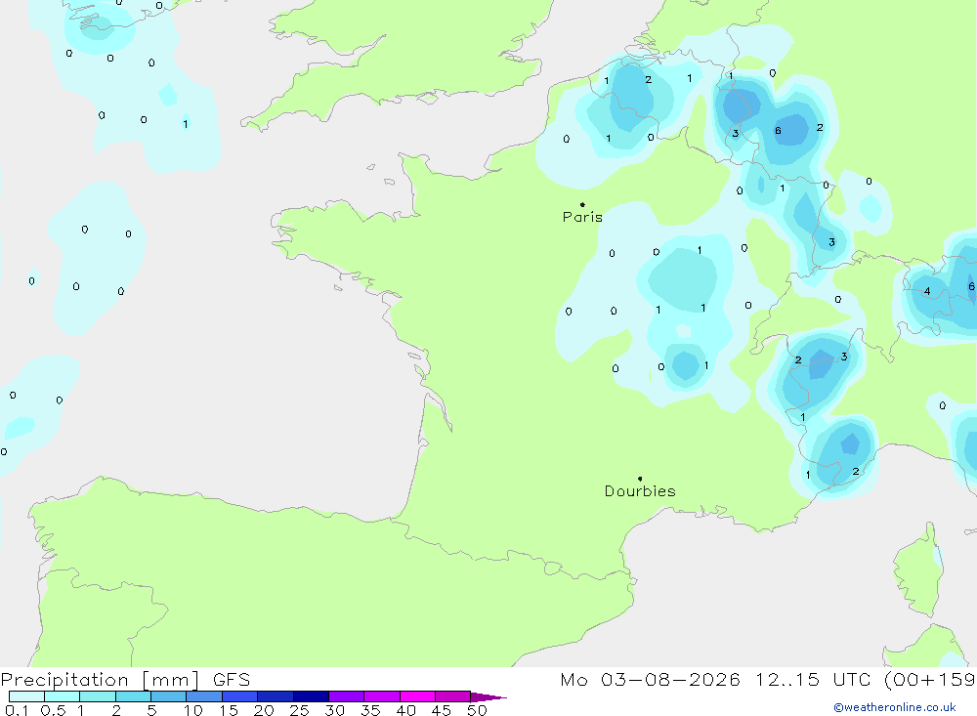The height and width of the screenshot is (716, 977).
Task: Select the 30–35 mm purple legend swatch
Action: tap(347, 696)
